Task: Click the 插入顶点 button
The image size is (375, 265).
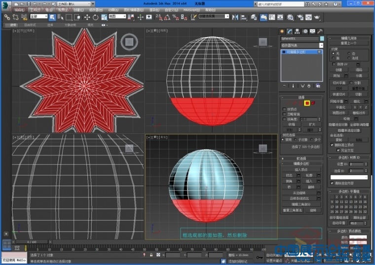Action: point(301,170)
